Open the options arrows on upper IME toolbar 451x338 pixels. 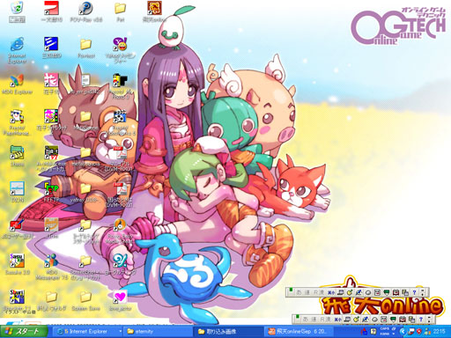[x=423, y=292]
